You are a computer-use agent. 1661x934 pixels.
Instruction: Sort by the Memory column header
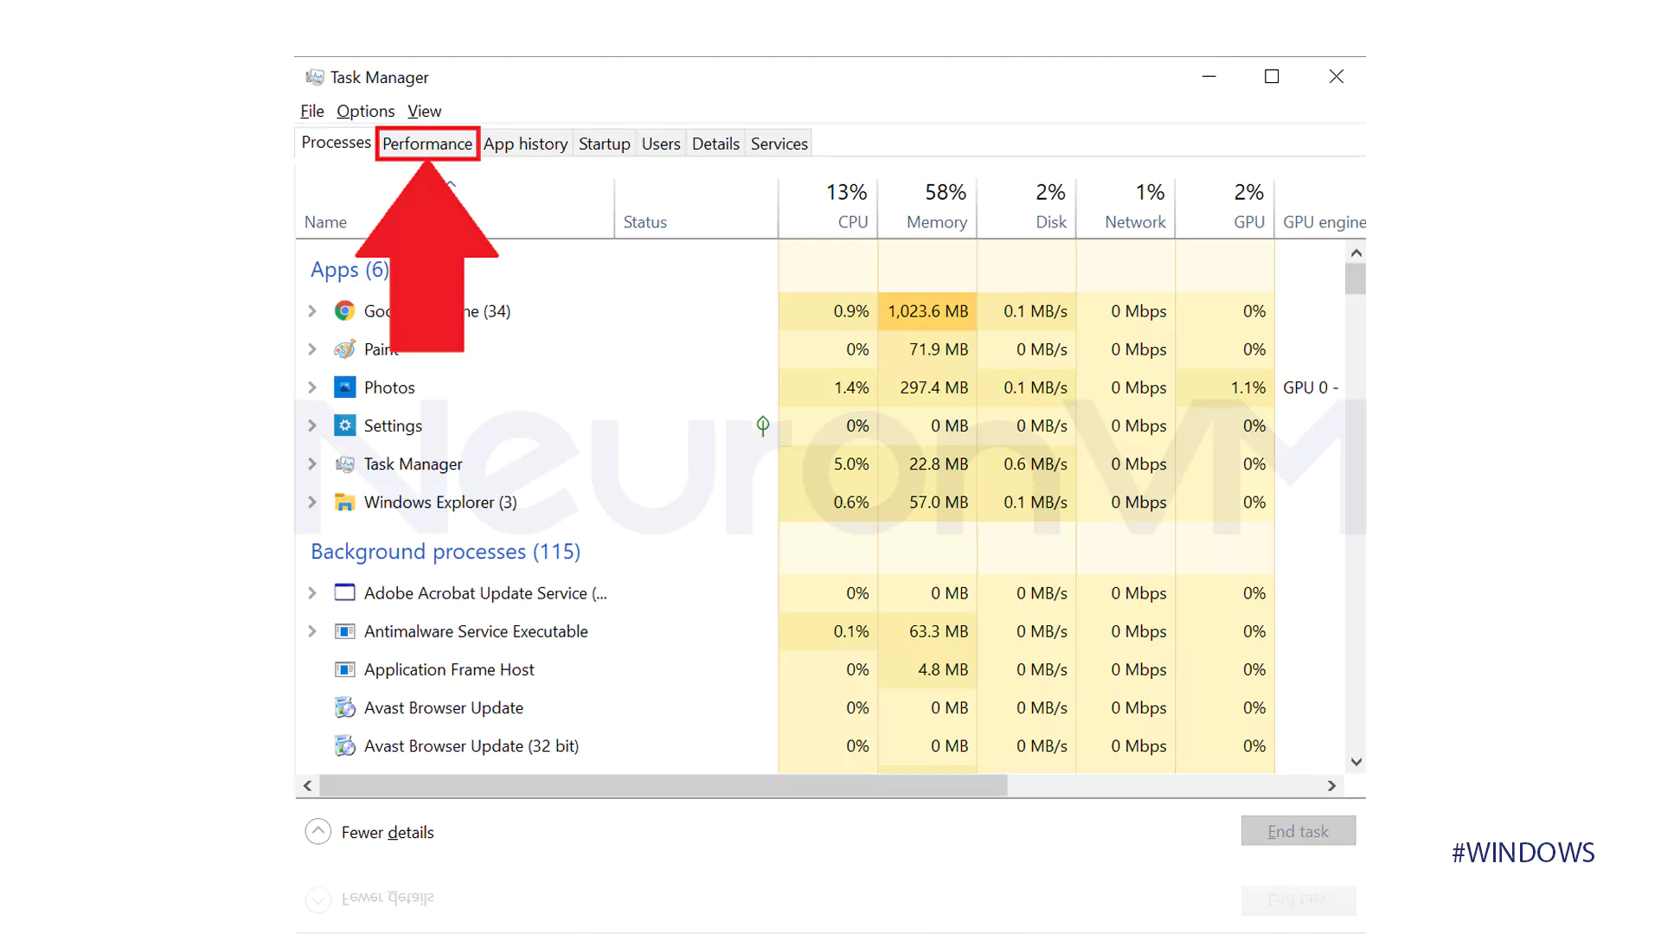(x=927, y=208)
